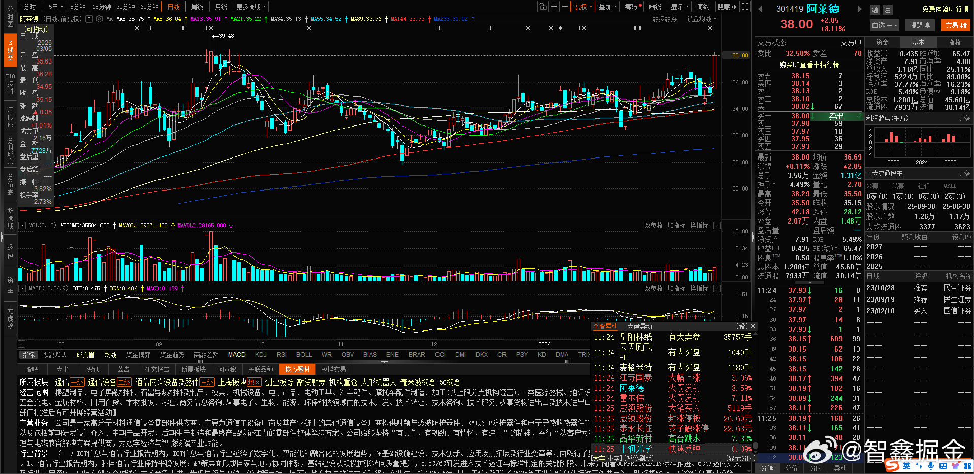Click the 提醒 alert button

pos(920,25)
